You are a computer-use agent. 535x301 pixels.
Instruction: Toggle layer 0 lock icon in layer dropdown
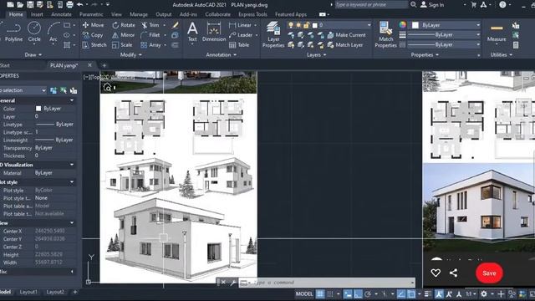tap(306, 25)
